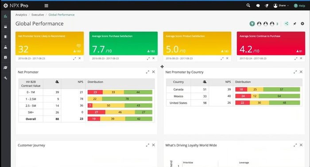Click the heart icon on Net Promoter Score card
This screenshot has width=310, height=167.
[x=78, y=46]
